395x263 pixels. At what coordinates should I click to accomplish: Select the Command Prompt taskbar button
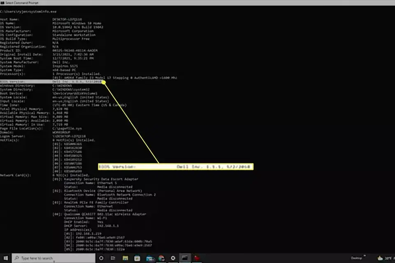click(185, 258)
